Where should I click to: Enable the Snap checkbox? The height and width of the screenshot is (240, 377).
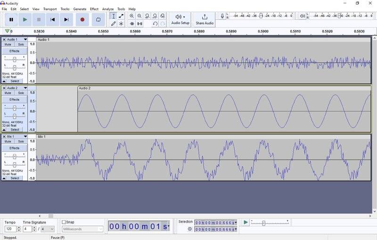tap(64, 222)
